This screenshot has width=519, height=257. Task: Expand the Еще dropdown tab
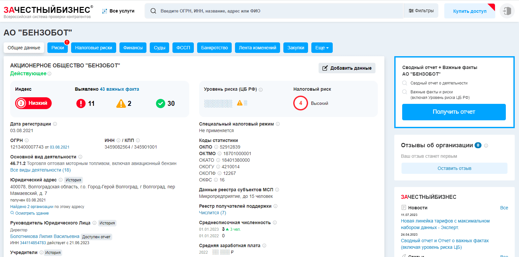coord(322,48)
